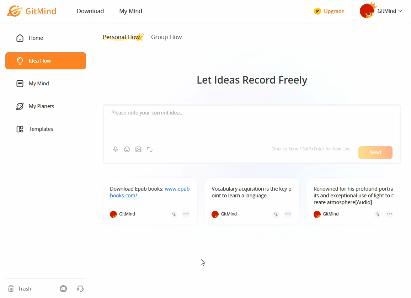Switch to the Group Flow tab
411x298 pixels.
(x=166, y=37)
